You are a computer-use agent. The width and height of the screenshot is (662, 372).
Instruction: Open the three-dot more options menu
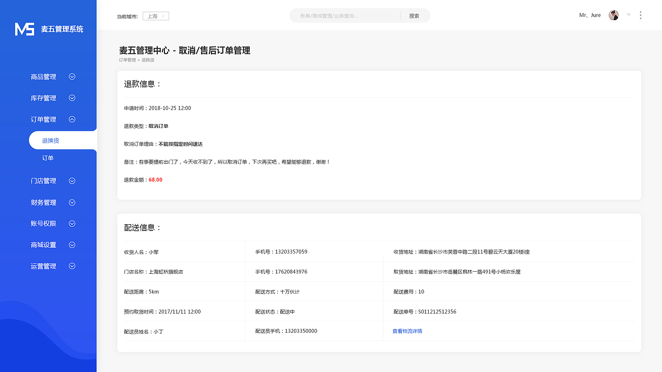[640, 16]
